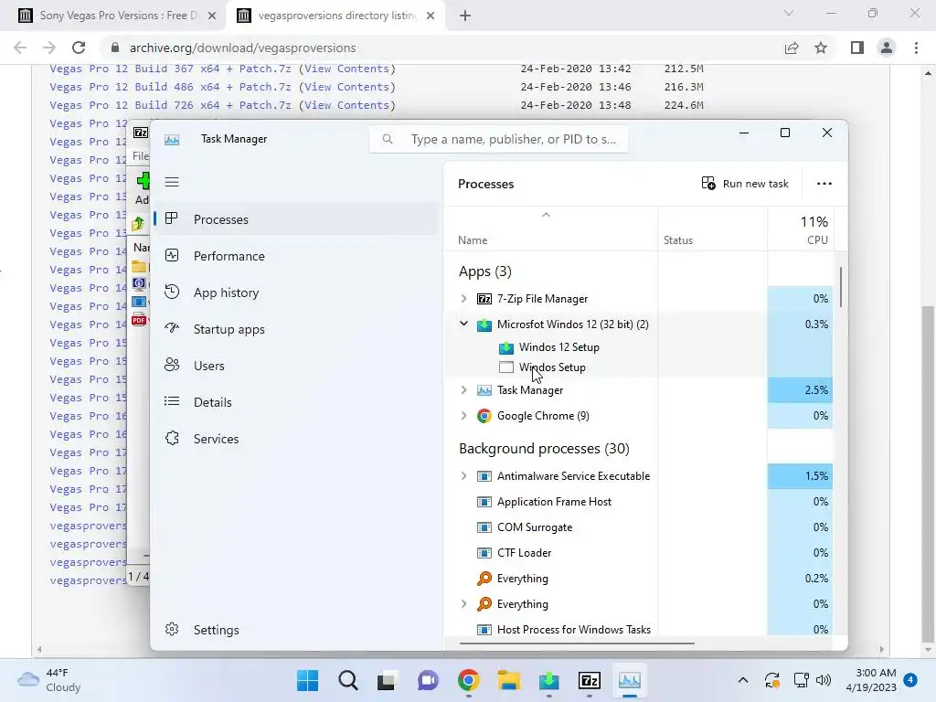The height and width of the screenshot is (702, 936).
Task: Open the weather widget showing 44°F
Action: 49,680
